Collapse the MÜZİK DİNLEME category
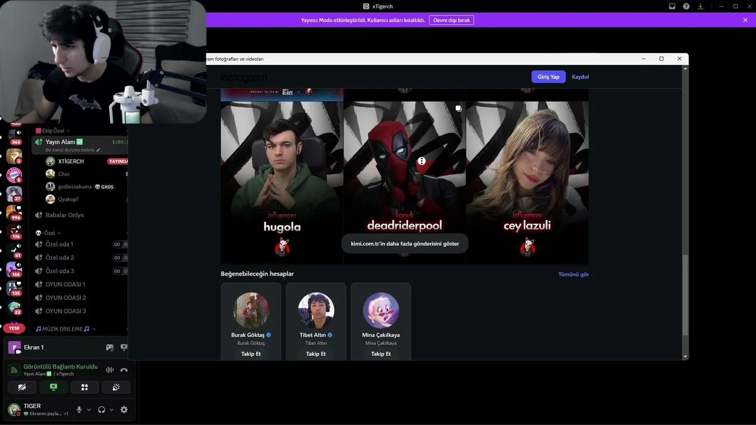This screenshot has height=425, width=756. pyautogui.click(x=66, y=329)
